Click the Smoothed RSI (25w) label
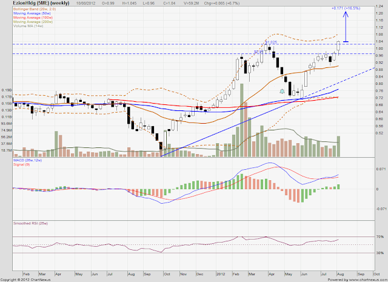 30,223
